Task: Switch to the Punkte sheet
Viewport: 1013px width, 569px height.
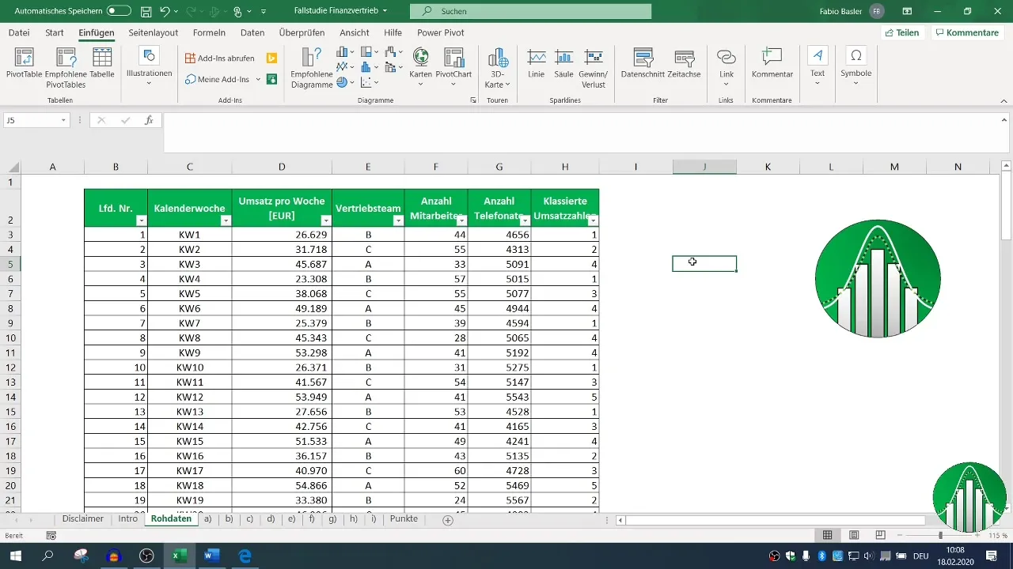Action: coord(404,519)
